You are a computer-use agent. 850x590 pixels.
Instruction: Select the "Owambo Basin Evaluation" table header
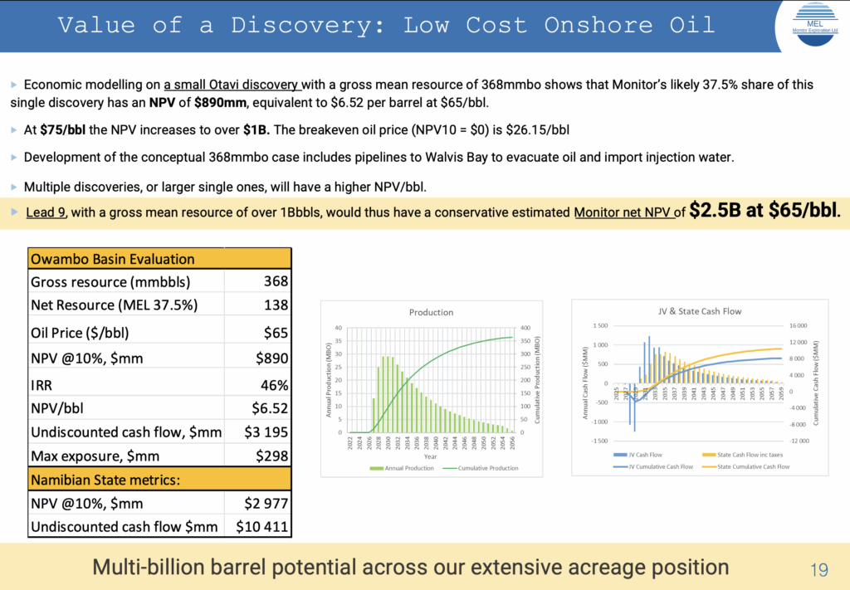click(112, 259)
